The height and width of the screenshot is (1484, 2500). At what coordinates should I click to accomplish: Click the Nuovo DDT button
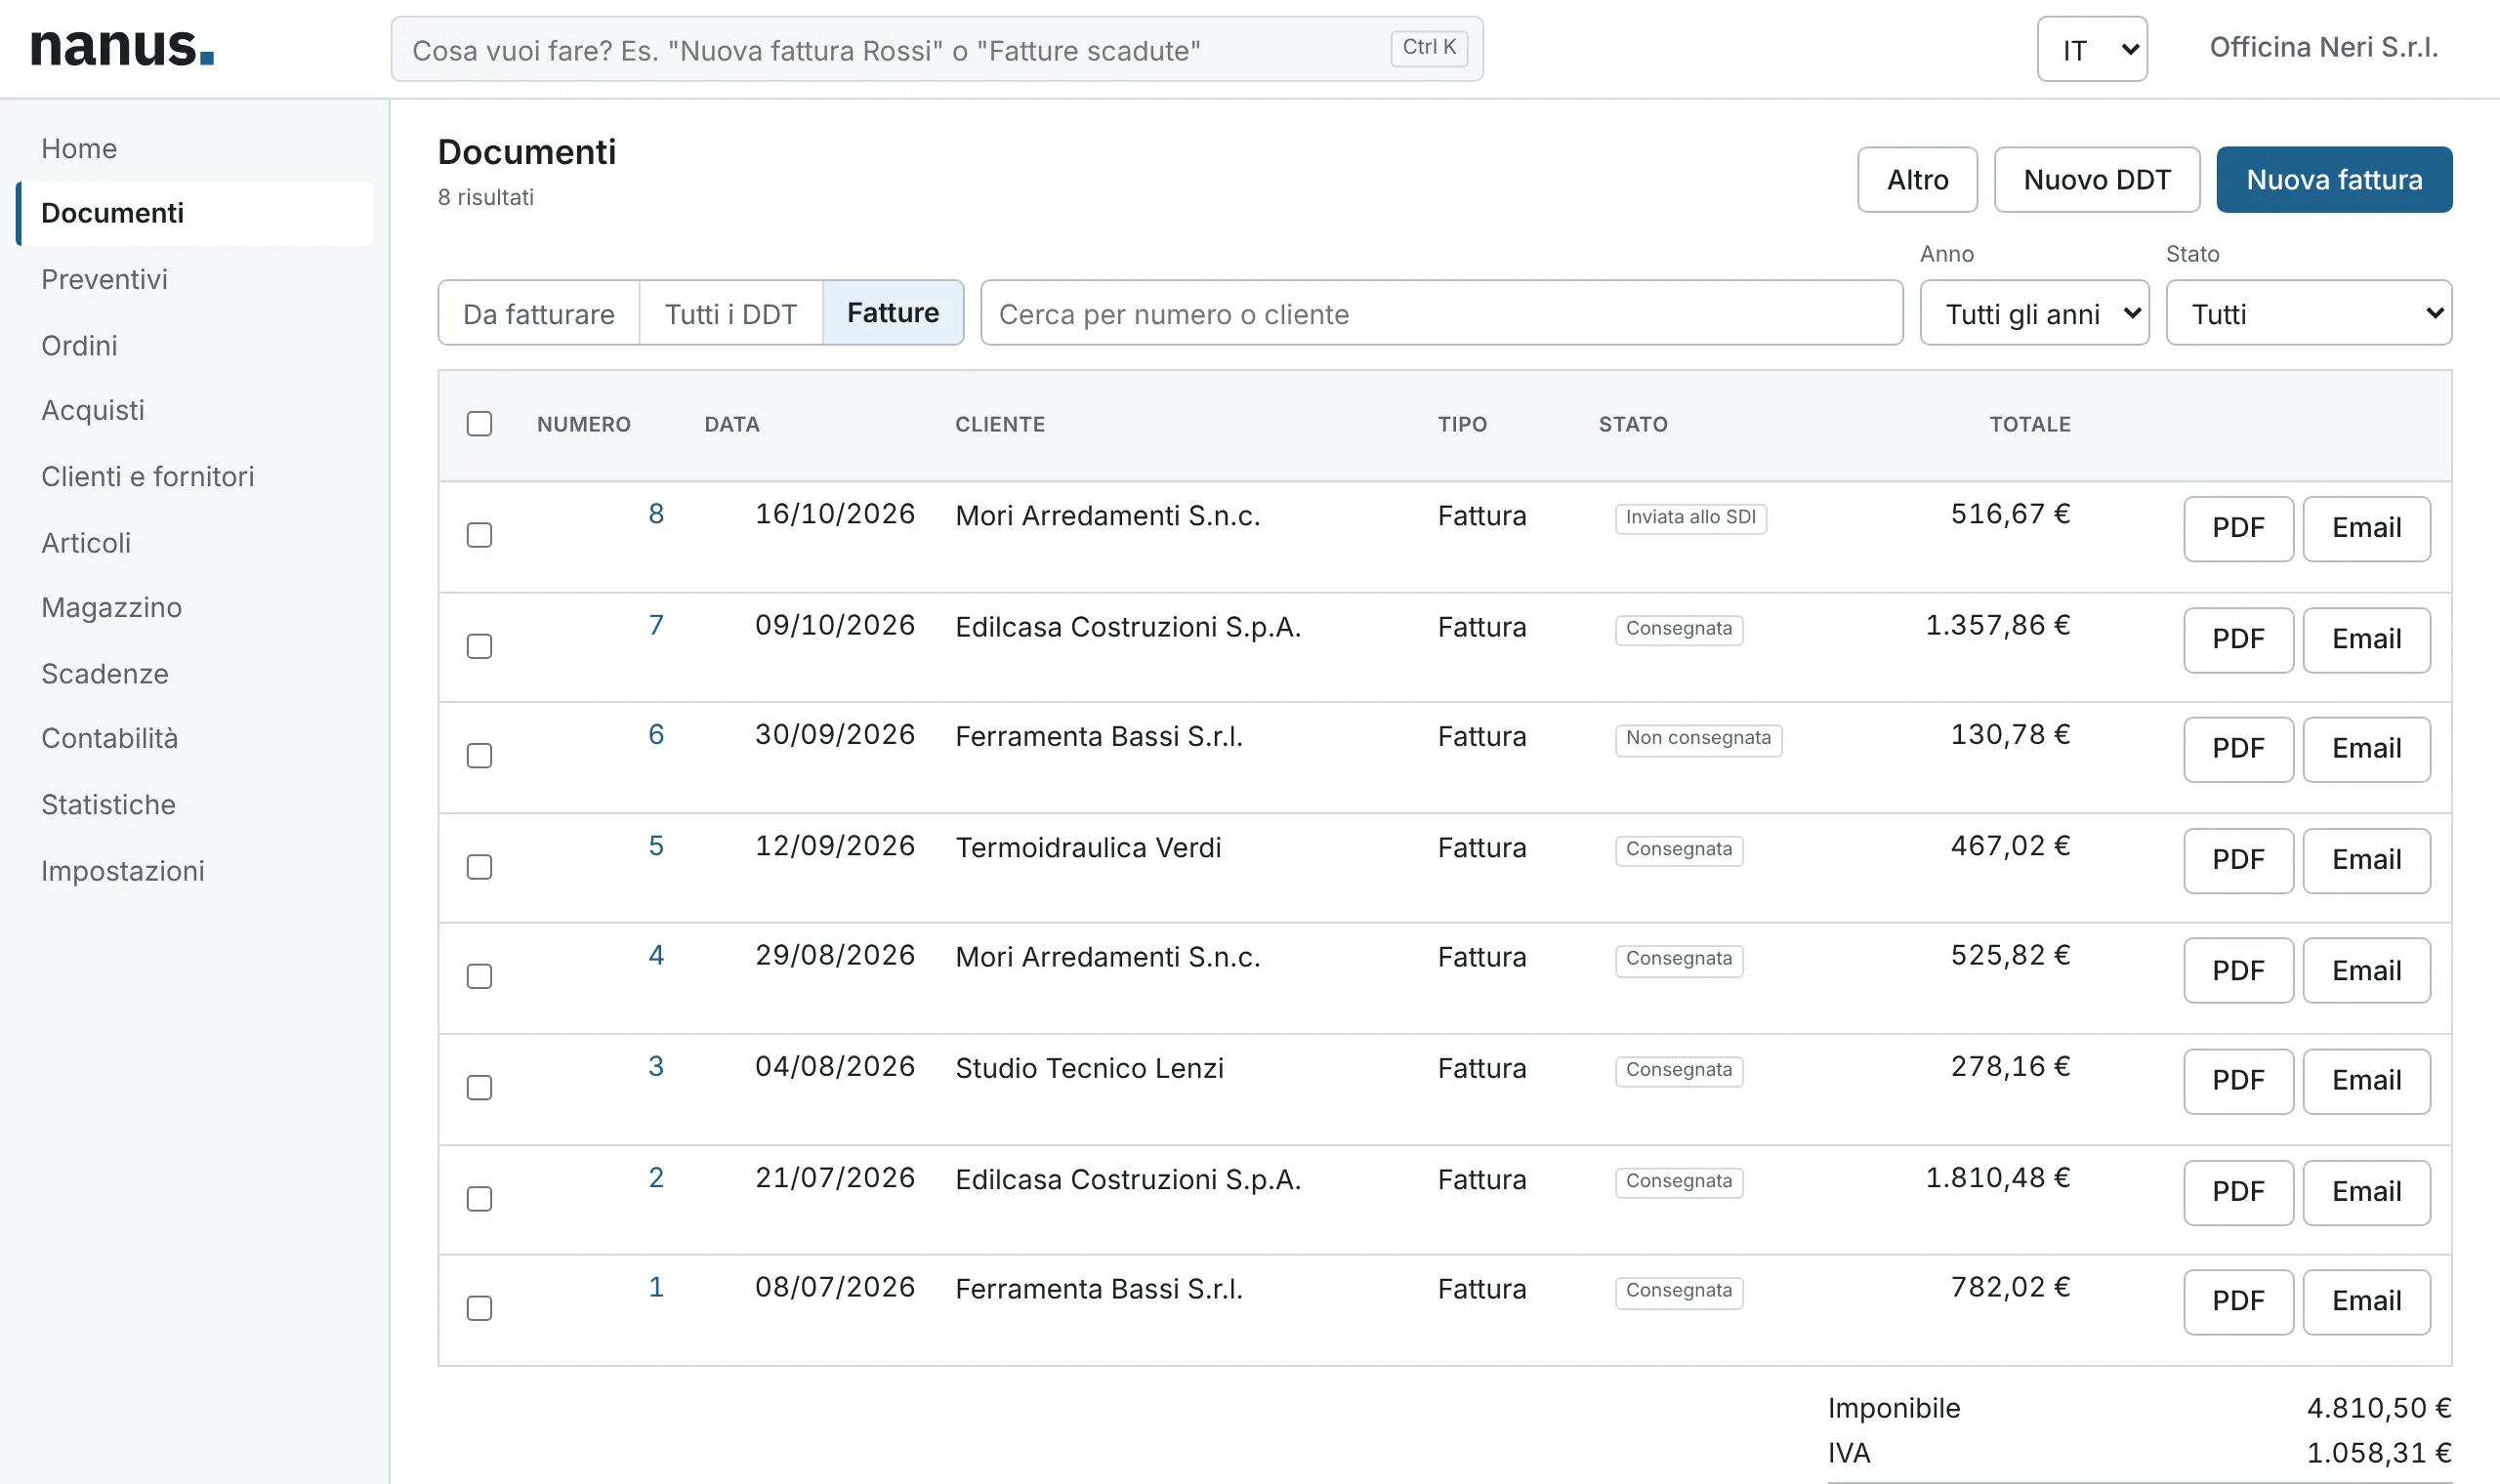pos(2097,180)
